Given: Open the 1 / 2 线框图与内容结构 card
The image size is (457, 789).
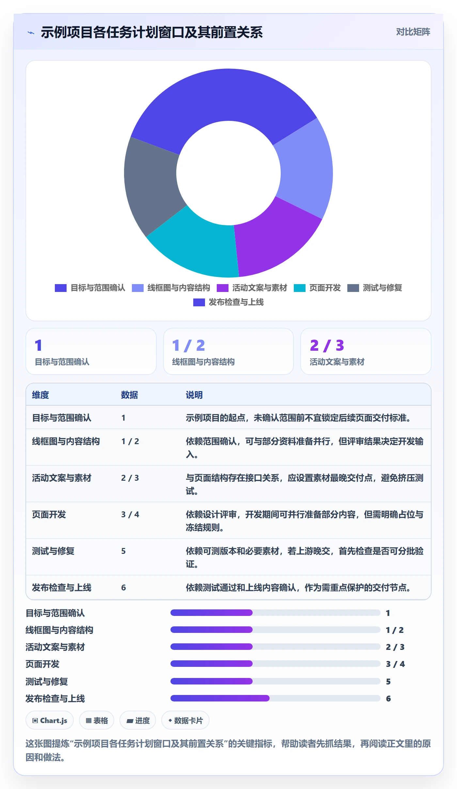Looking at the screenshot, I should tap(228, 351).
